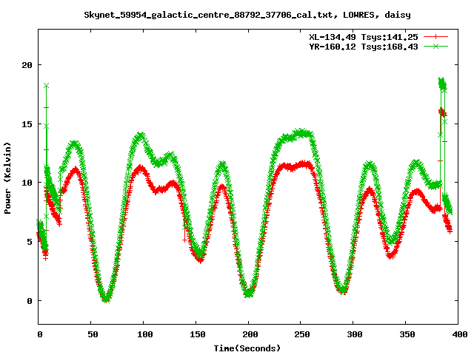This screenshot has width=474, height=355.
Task: Click the Power (Kelvin) y-axis label
Action: point(7,178)
